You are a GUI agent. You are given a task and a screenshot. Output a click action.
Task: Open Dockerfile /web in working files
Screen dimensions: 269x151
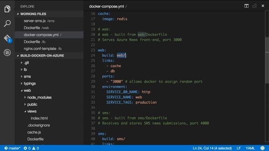(49, 28)
